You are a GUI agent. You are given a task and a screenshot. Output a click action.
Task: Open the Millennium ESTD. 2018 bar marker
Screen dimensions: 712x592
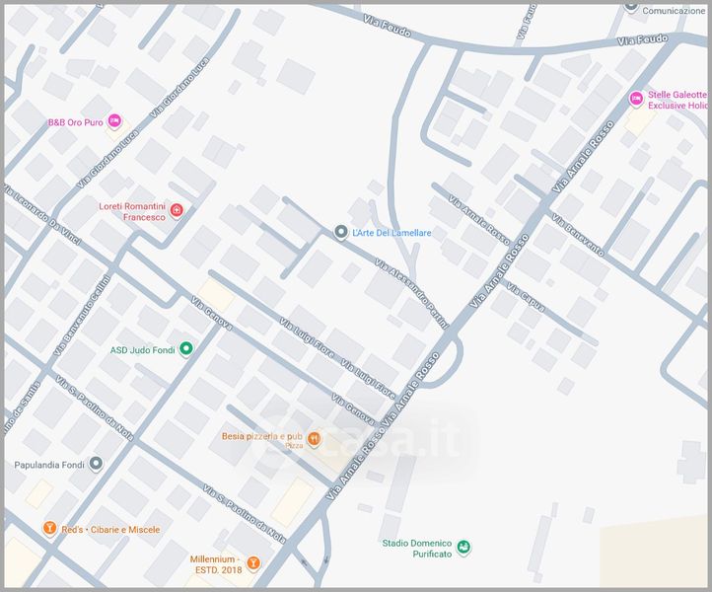click(x=253, y=563)
